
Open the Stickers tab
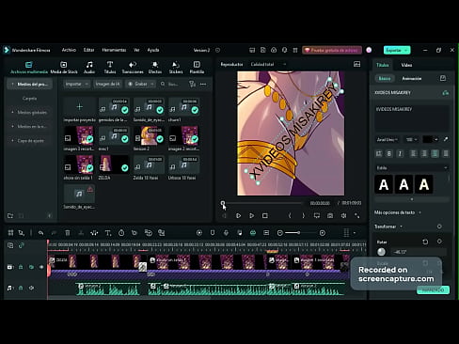pos(176,68)
